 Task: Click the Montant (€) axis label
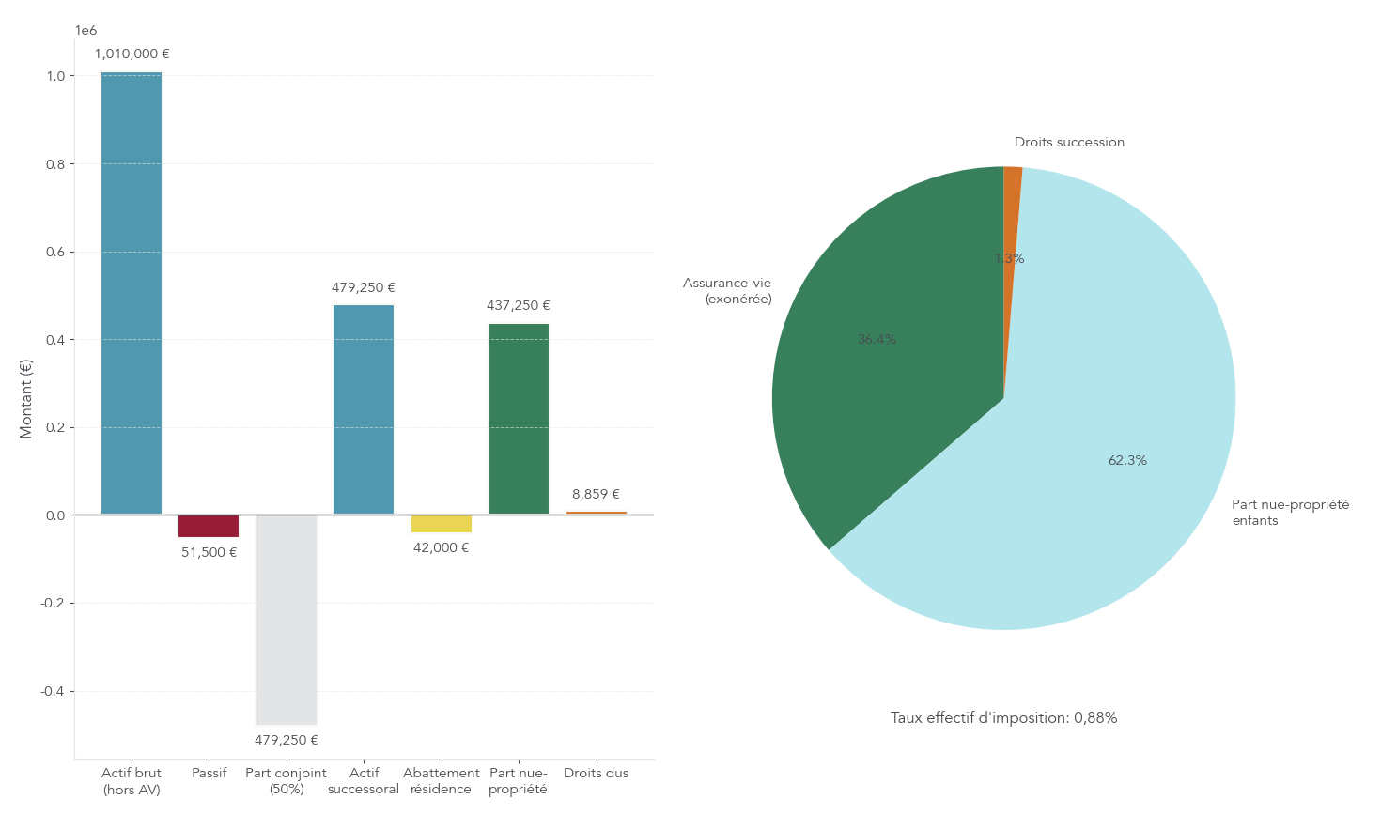[x=26, y=399]
